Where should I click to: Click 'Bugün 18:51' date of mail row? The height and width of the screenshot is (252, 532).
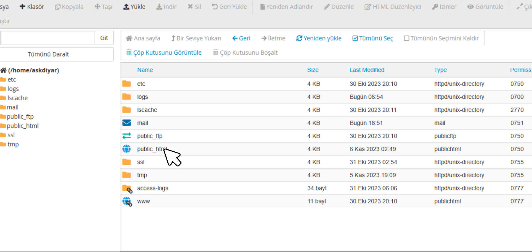(x=366, y=123)
